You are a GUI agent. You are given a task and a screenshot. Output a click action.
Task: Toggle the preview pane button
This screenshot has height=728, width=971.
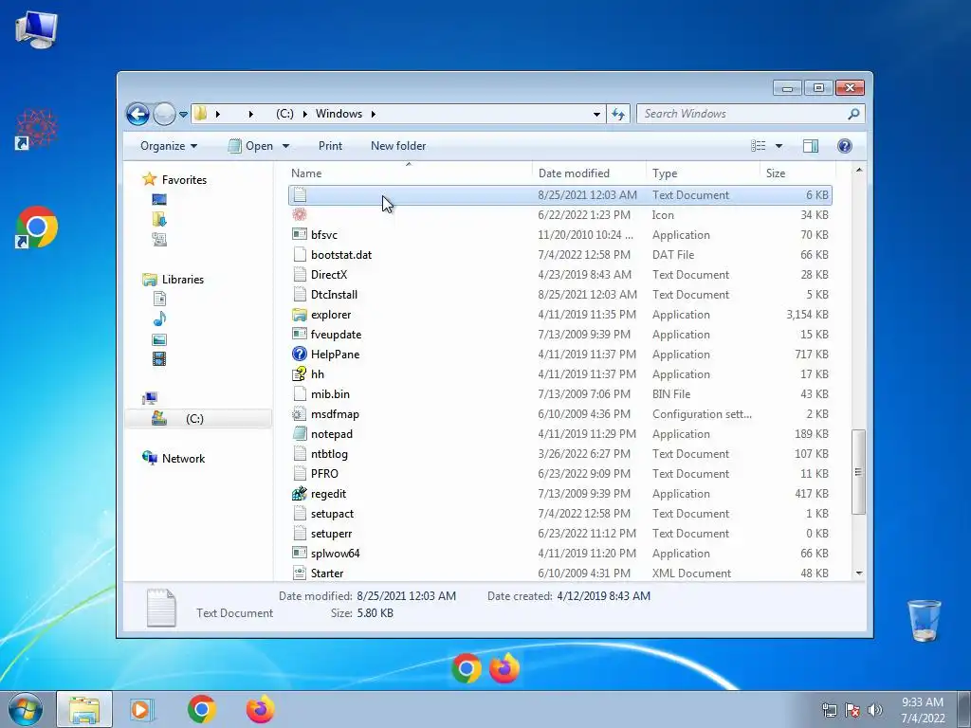811,146
